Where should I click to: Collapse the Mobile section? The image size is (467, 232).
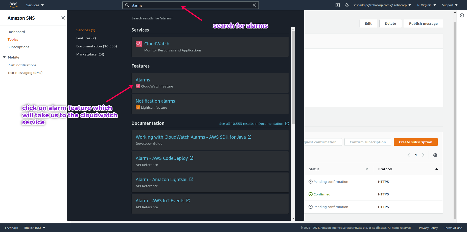click(4, 57)
